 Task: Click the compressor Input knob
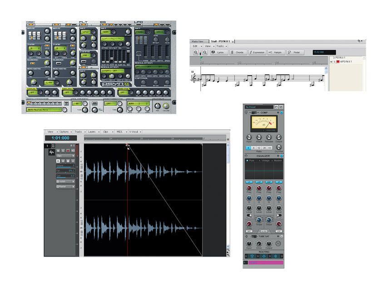[249, 137]
